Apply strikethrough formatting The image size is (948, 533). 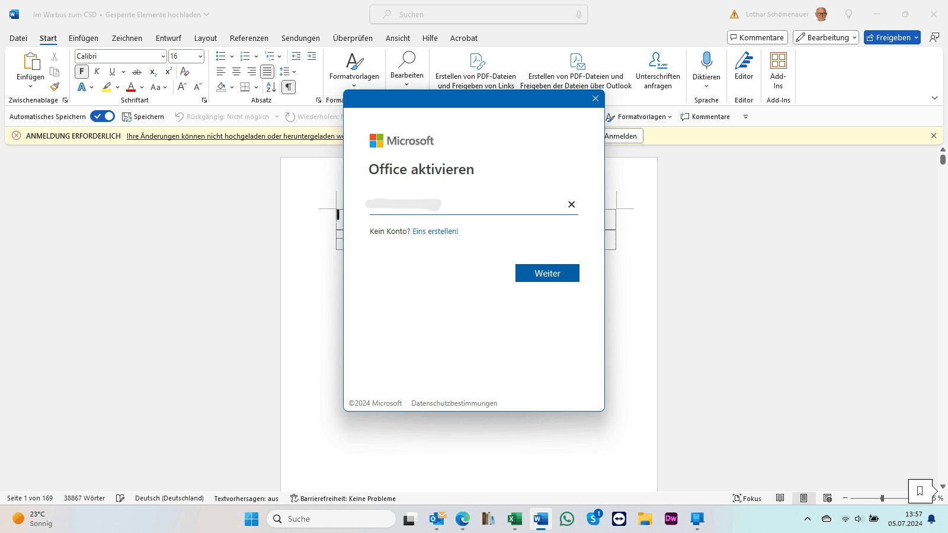point(137,72)
